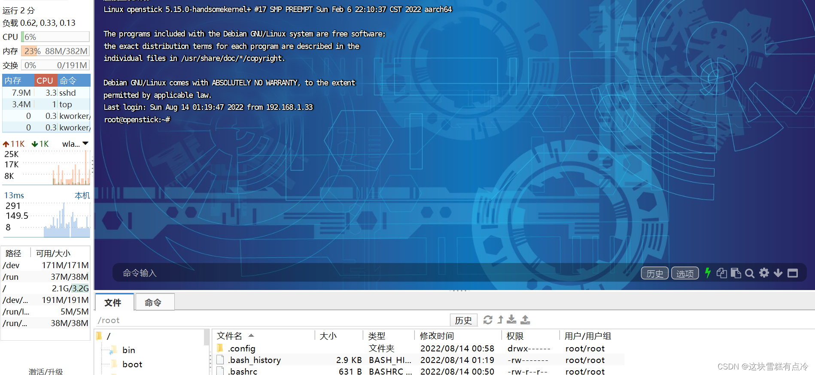
Task: Open the network interface dropdown arrow
Action: point(85,143)
